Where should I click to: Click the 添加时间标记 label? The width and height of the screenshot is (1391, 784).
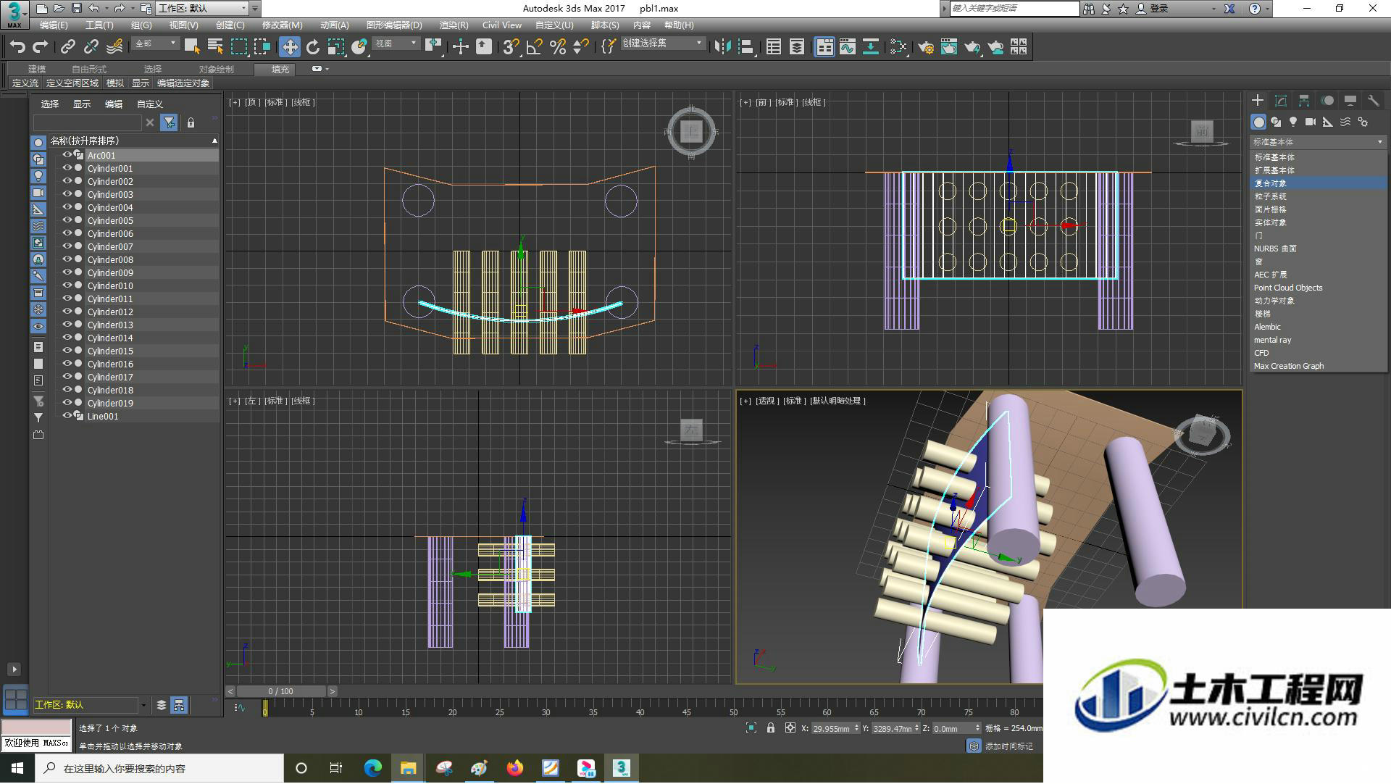click(1009, 746)
